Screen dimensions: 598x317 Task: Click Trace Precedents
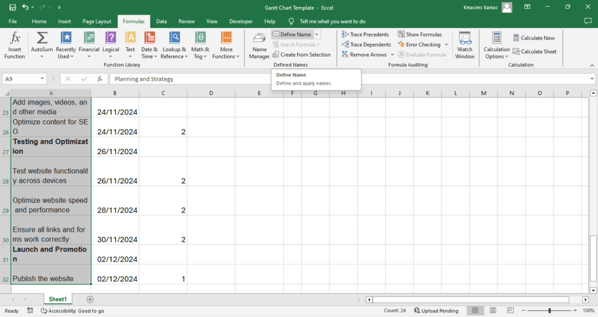click(366, 34)
